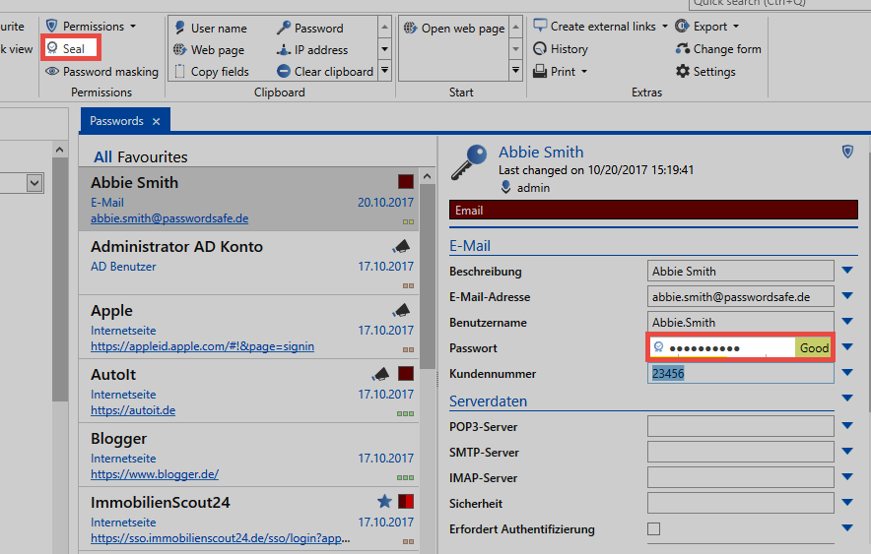Select the ImmobilienScout24 record
Viewport: 871px width, 554px height.
pos(249,519)
